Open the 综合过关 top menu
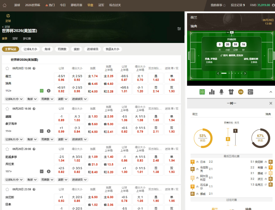 coord(115,5)
